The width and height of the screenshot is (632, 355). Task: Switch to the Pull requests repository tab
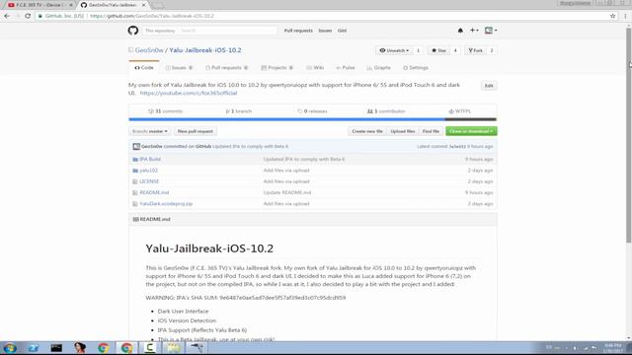(226, 68)
